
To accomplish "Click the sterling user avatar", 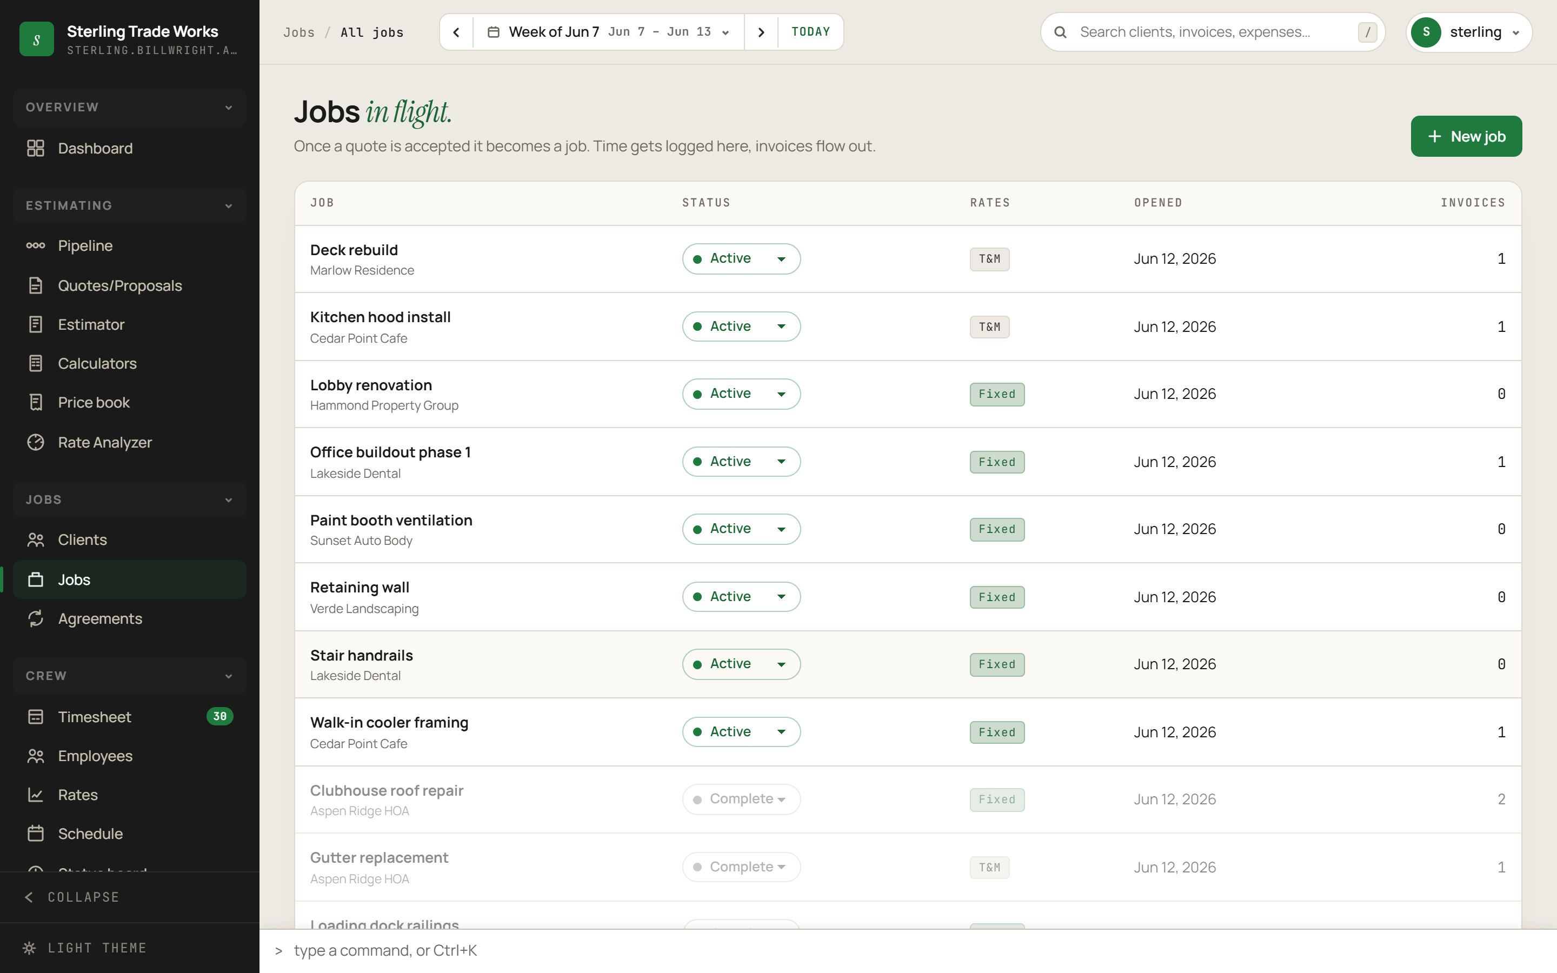I will [1426, 32].
